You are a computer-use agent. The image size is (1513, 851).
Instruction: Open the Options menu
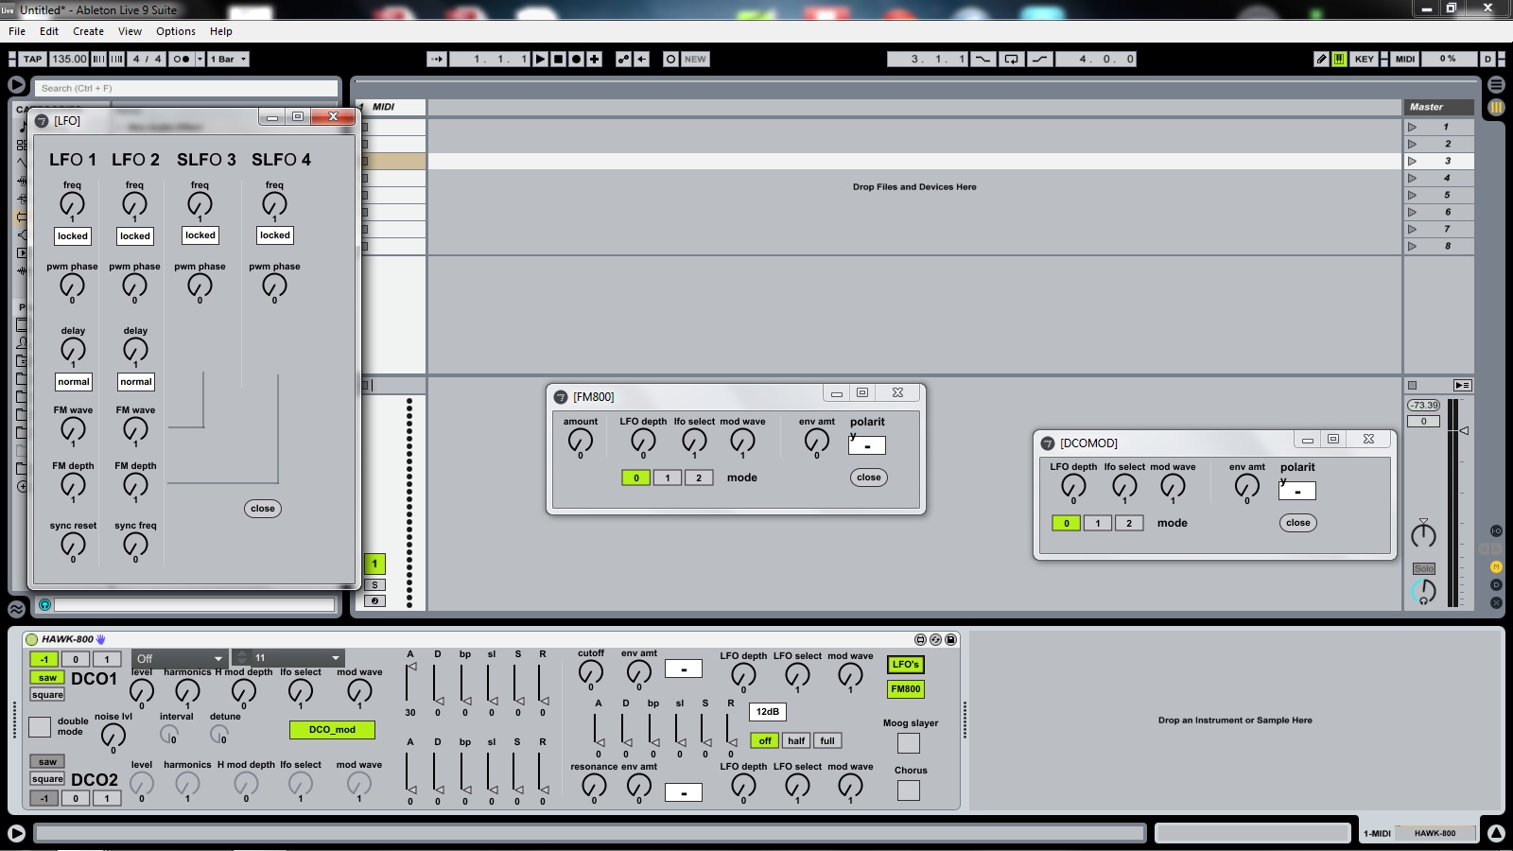coord(176,31)
